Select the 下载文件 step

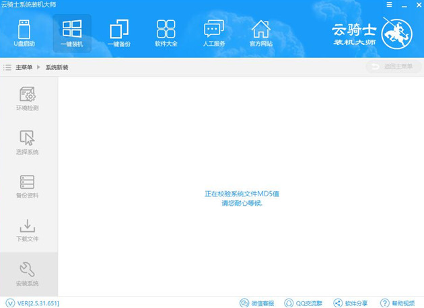[28, 230]
